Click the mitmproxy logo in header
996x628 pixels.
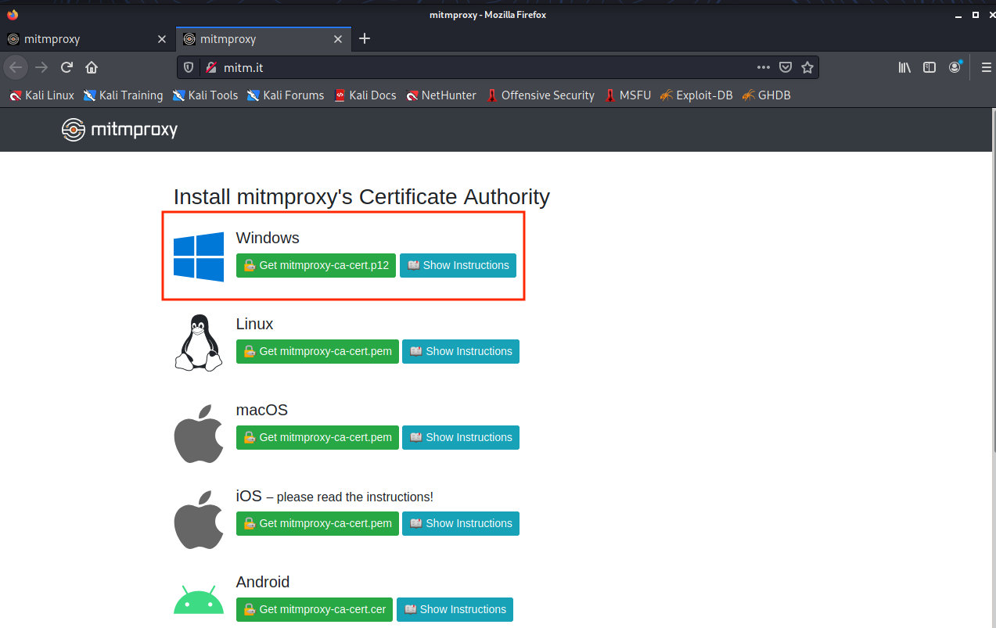120,130
